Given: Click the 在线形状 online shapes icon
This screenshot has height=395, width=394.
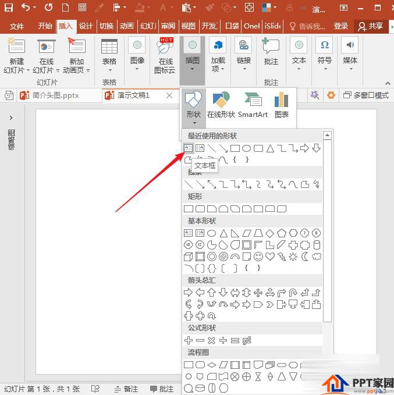Looking at the screenshot, I should point(221,105).
